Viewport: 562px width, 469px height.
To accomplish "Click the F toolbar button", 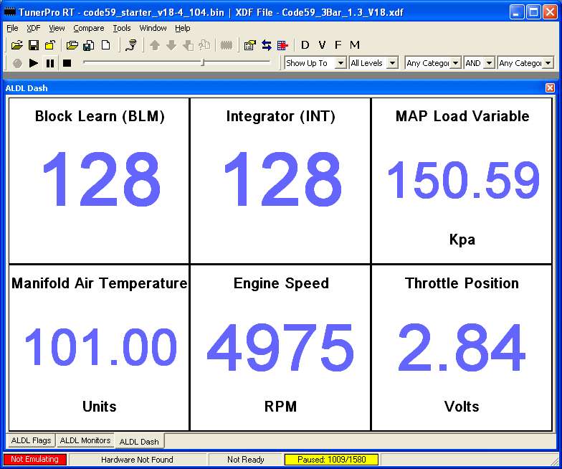I will tap(338, 45).
